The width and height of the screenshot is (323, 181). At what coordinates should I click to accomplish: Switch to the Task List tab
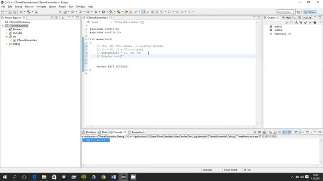point(305,18)
